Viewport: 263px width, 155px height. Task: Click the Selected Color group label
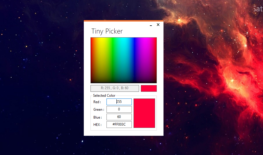(x=104, y=96)
